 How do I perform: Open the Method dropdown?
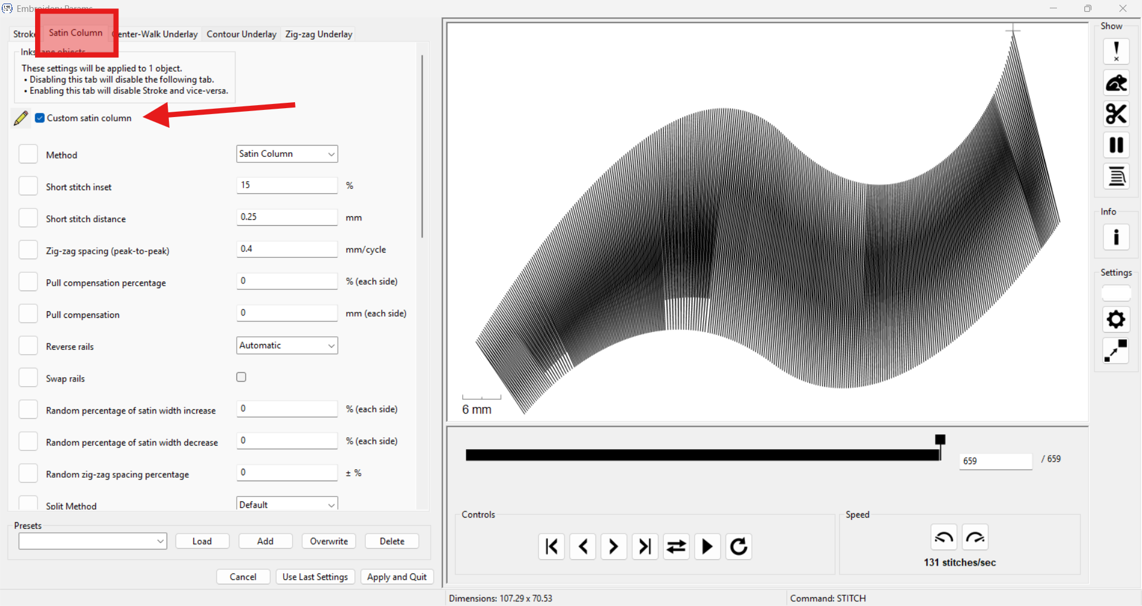pos(287,154)
